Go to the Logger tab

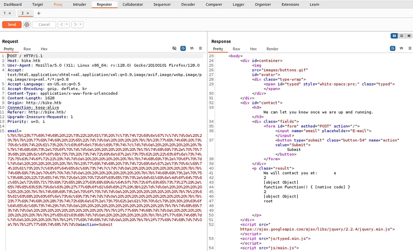click(x=238, y=4)
